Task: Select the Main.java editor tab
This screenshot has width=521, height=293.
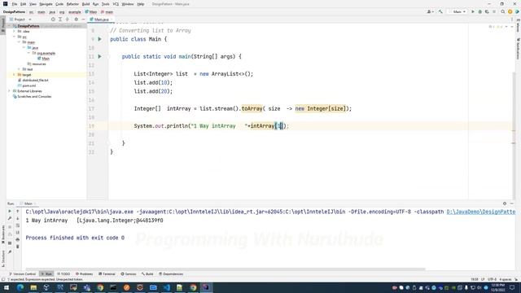Action: click(101, 20)
